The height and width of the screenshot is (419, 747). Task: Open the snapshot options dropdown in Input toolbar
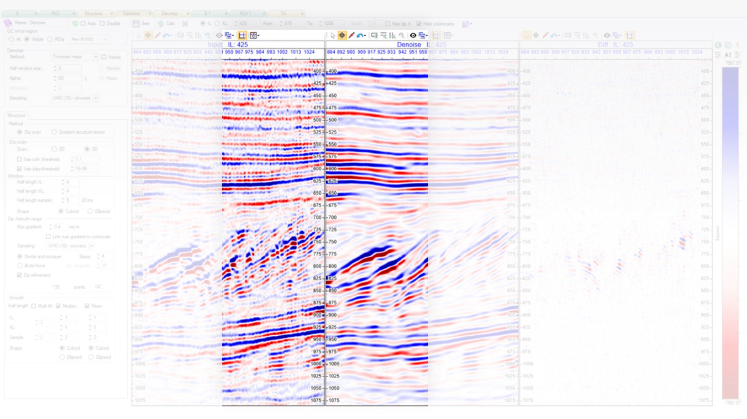255,35
